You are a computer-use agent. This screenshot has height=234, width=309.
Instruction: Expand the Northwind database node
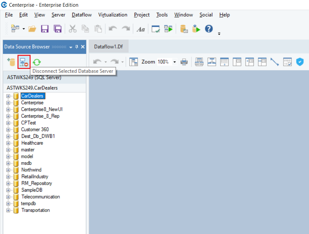8,170
